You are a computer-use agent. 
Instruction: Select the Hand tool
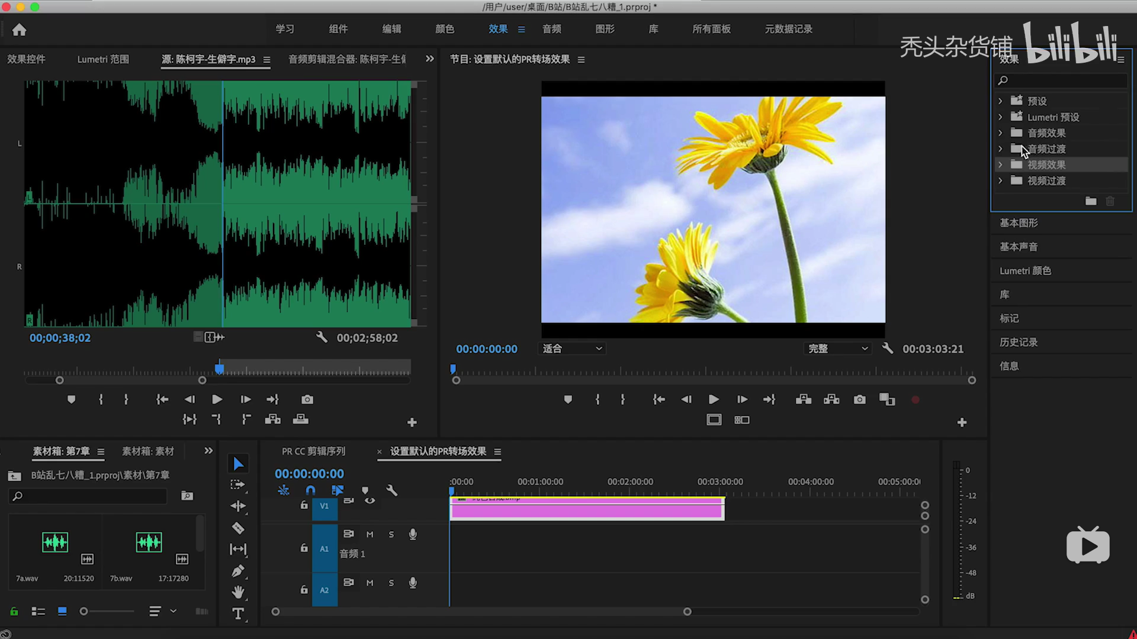coord(238,592)
